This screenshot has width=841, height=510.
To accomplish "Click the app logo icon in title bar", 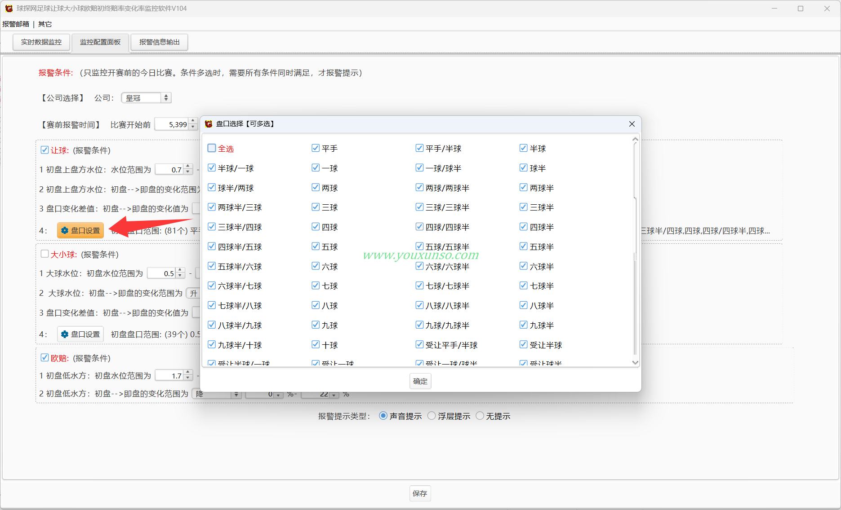I will click(x=9, y=8).
